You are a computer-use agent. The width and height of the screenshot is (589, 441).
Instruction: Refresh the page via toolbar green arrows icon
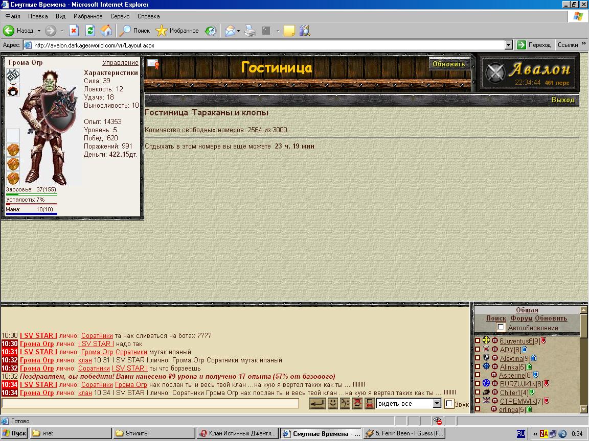pyautogui.click(x=90, y=31)
